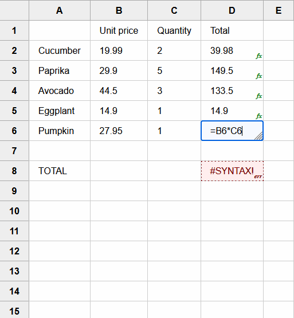294x318 pixels.
Task: Select row 8 header
Action: (14, 171)
